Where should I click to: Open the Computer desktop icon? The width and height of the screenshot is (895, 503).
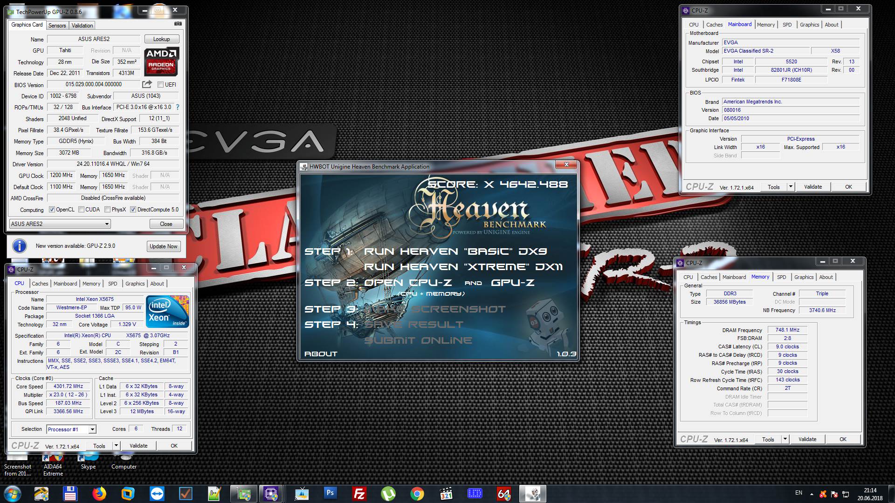click(124, 462)
